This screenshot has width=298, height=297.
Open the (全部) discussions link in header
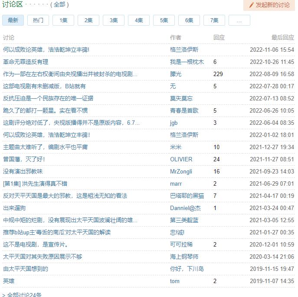pos(59,5)
